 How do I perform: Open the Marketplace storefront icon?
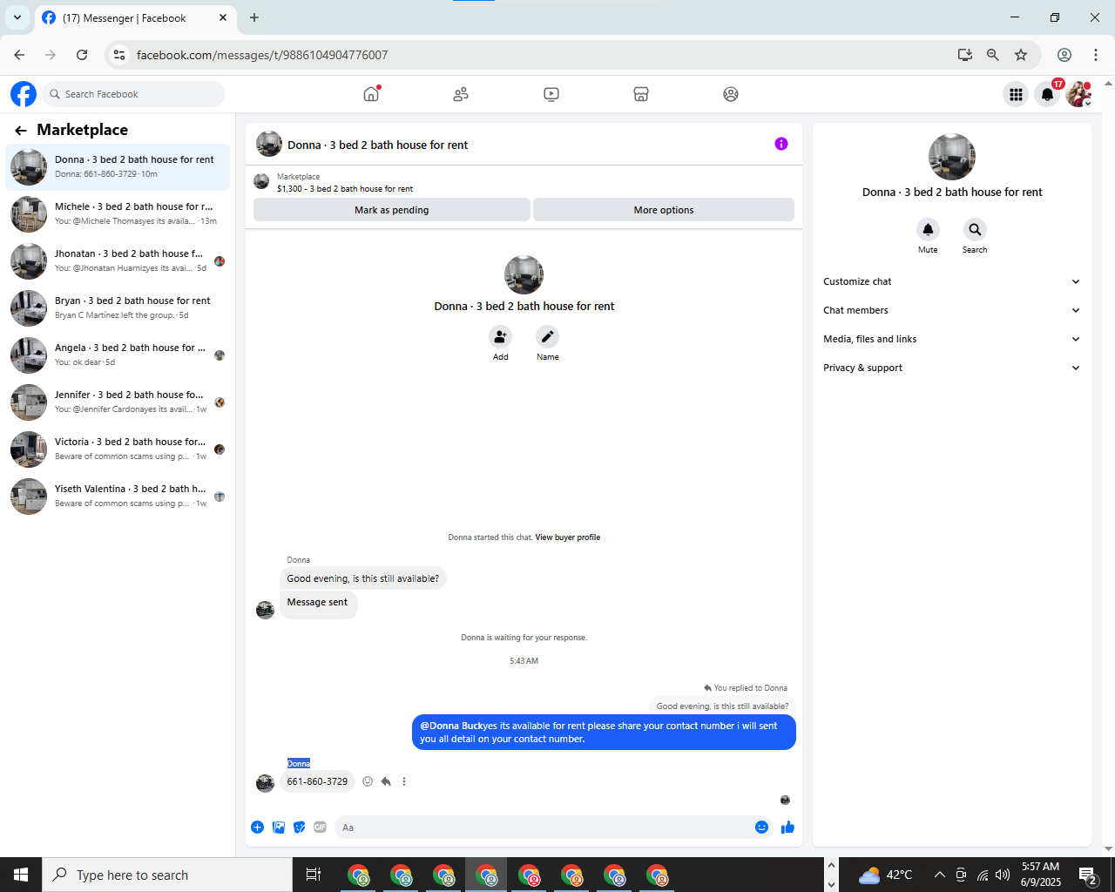(x=641, y=94)
